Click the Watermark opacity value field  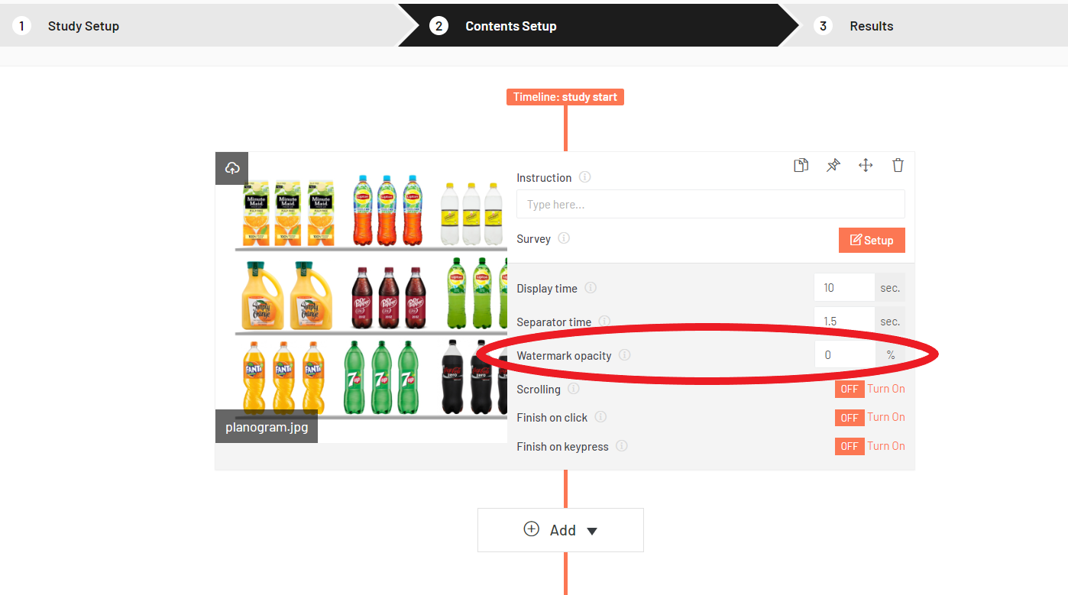pos(844,355)
